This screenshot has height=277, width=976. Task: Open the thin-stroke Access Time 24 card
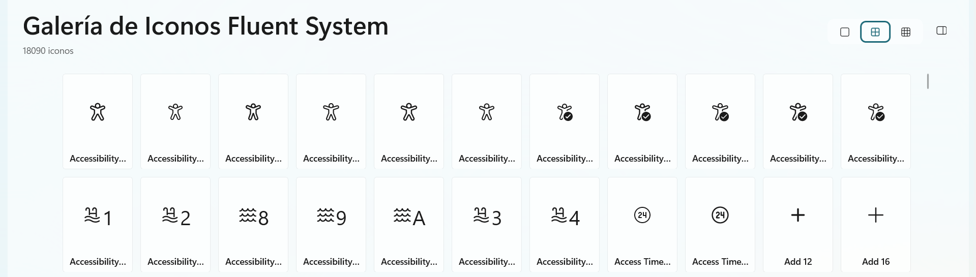pyautogui.click(x=642, y=224)
